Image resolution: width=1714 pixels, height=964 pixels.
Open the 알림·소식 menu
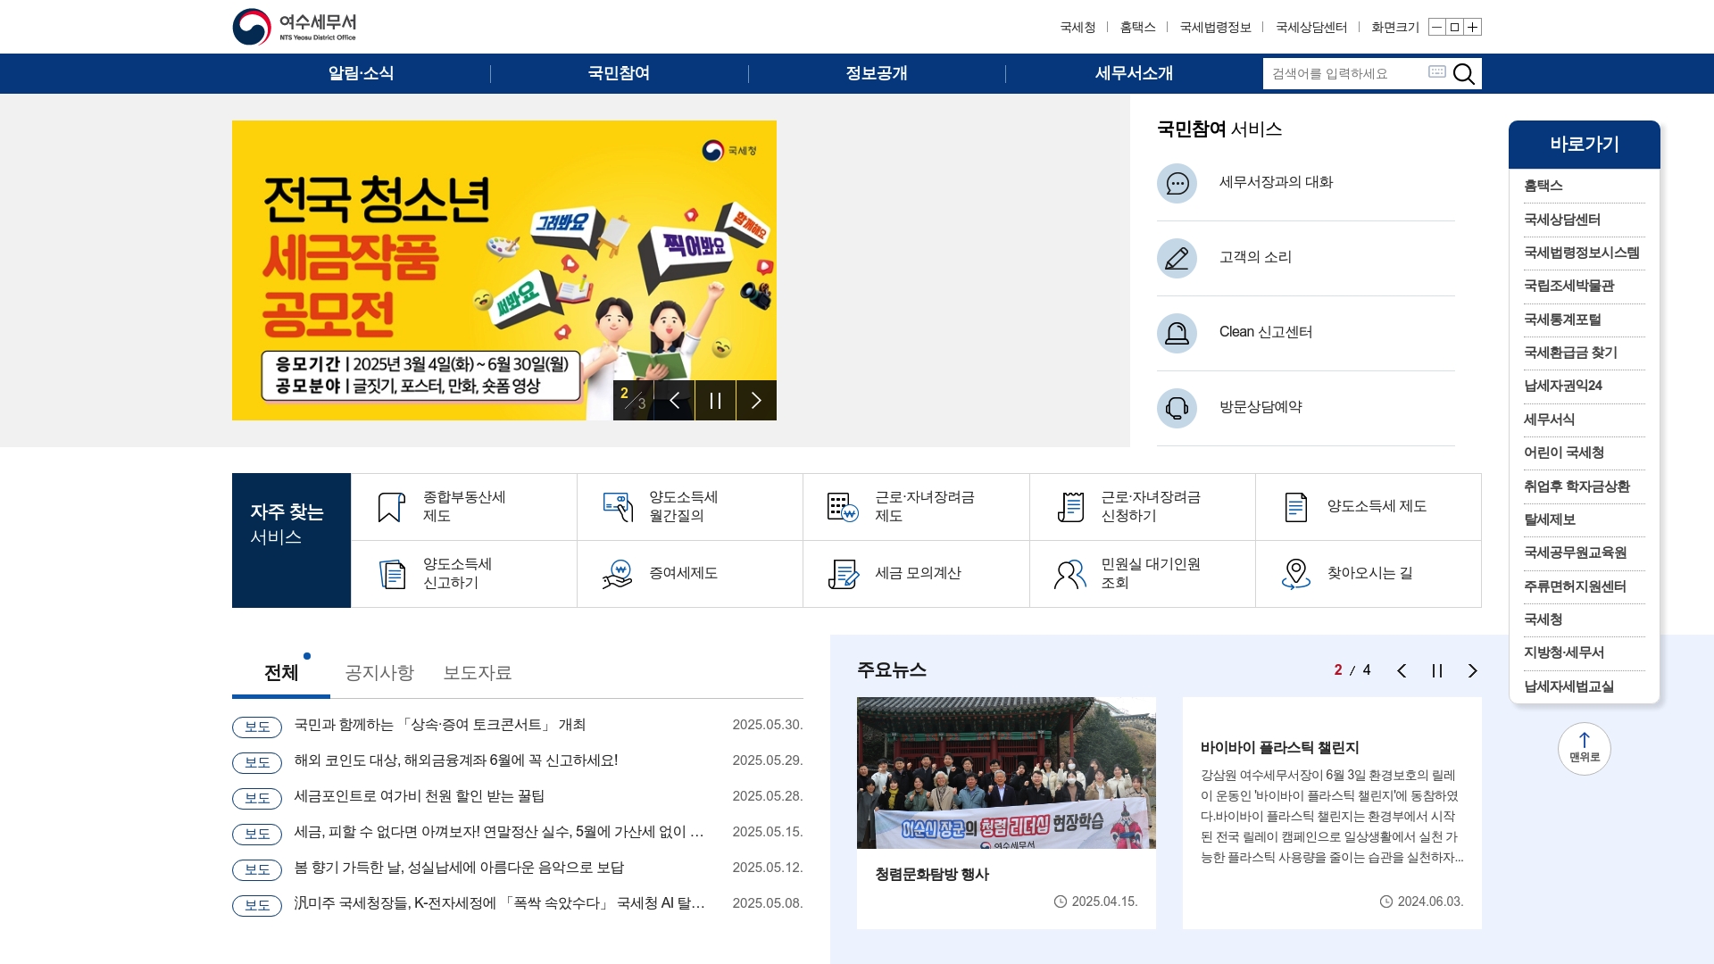pos(361,73)
